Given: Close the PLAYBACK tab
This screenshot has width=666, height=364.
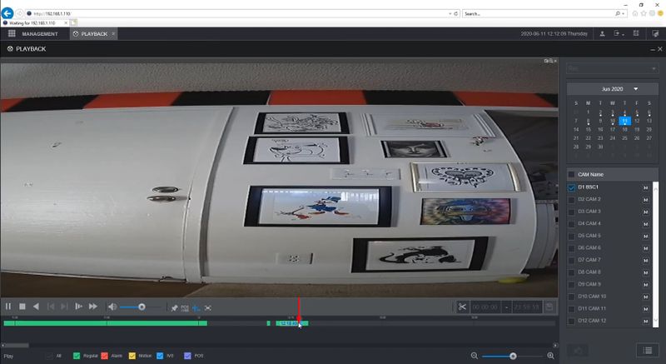Looking at the screenshot, I should 113,33.
